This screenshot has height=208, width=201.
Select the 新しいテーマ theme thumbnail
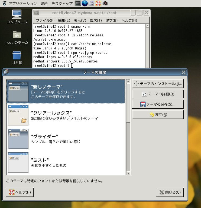pos(18,92)
